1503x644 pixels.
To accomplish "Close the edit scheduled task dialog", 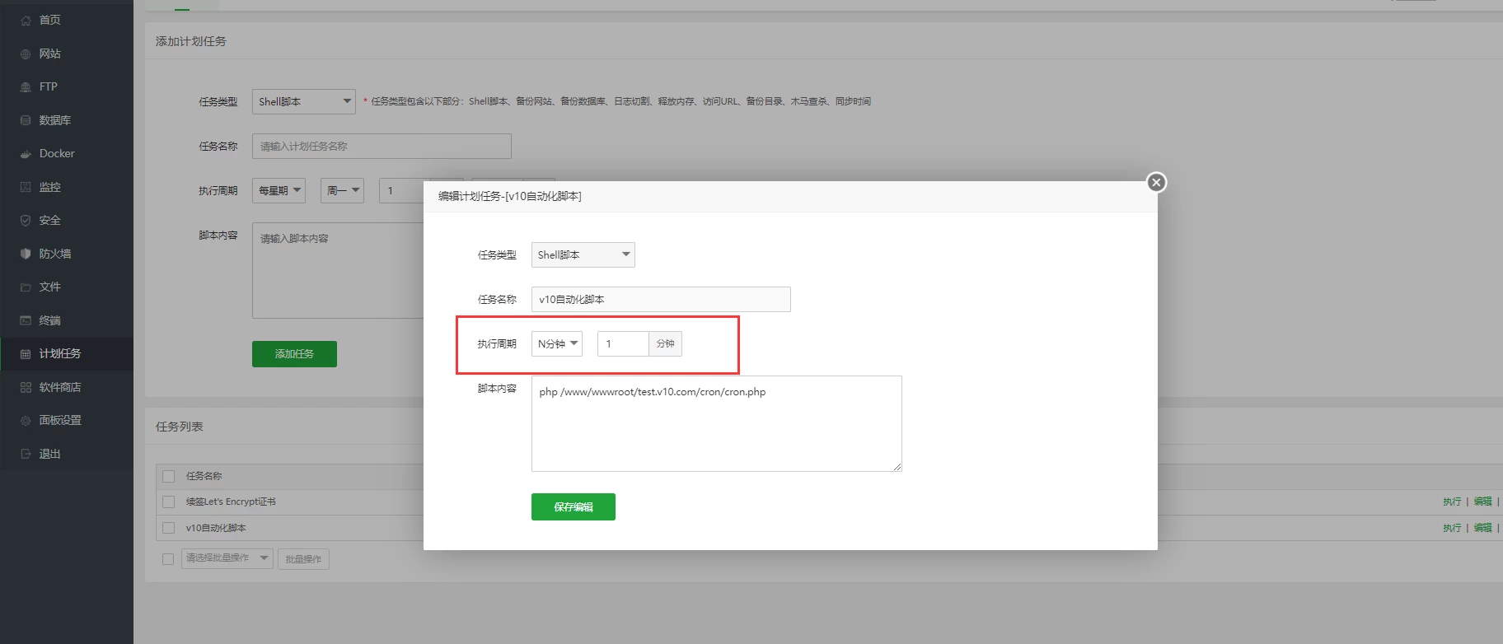I will coord(1156,182).
